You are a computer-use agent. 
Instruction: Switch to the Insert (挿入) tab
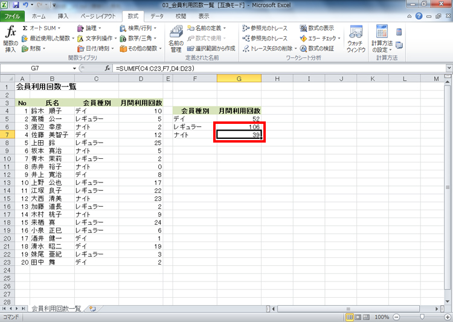point(63,16)
